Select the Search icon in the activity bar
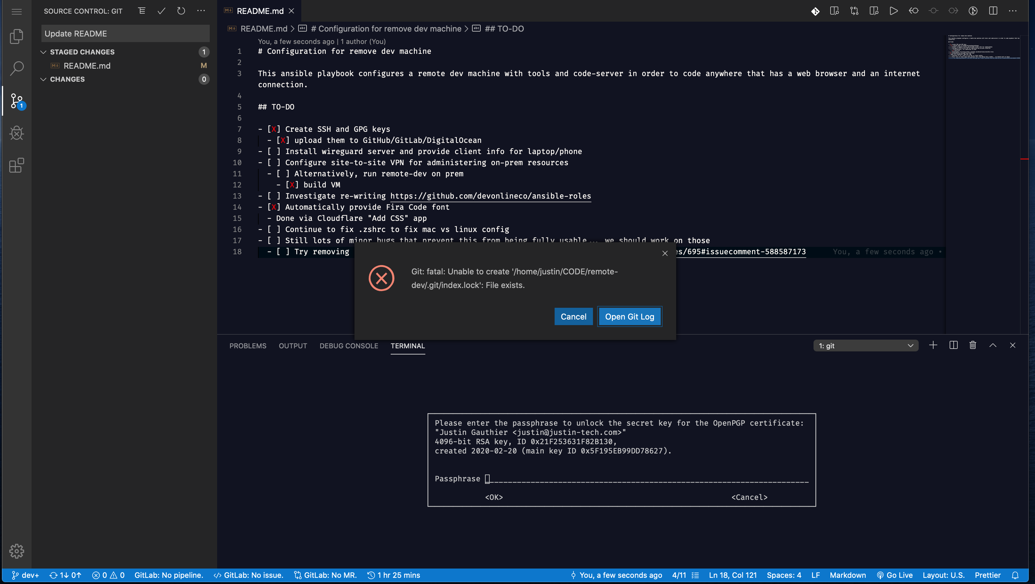The height and width of the screenshot is (584, 1035). click(x=16, y=68)
